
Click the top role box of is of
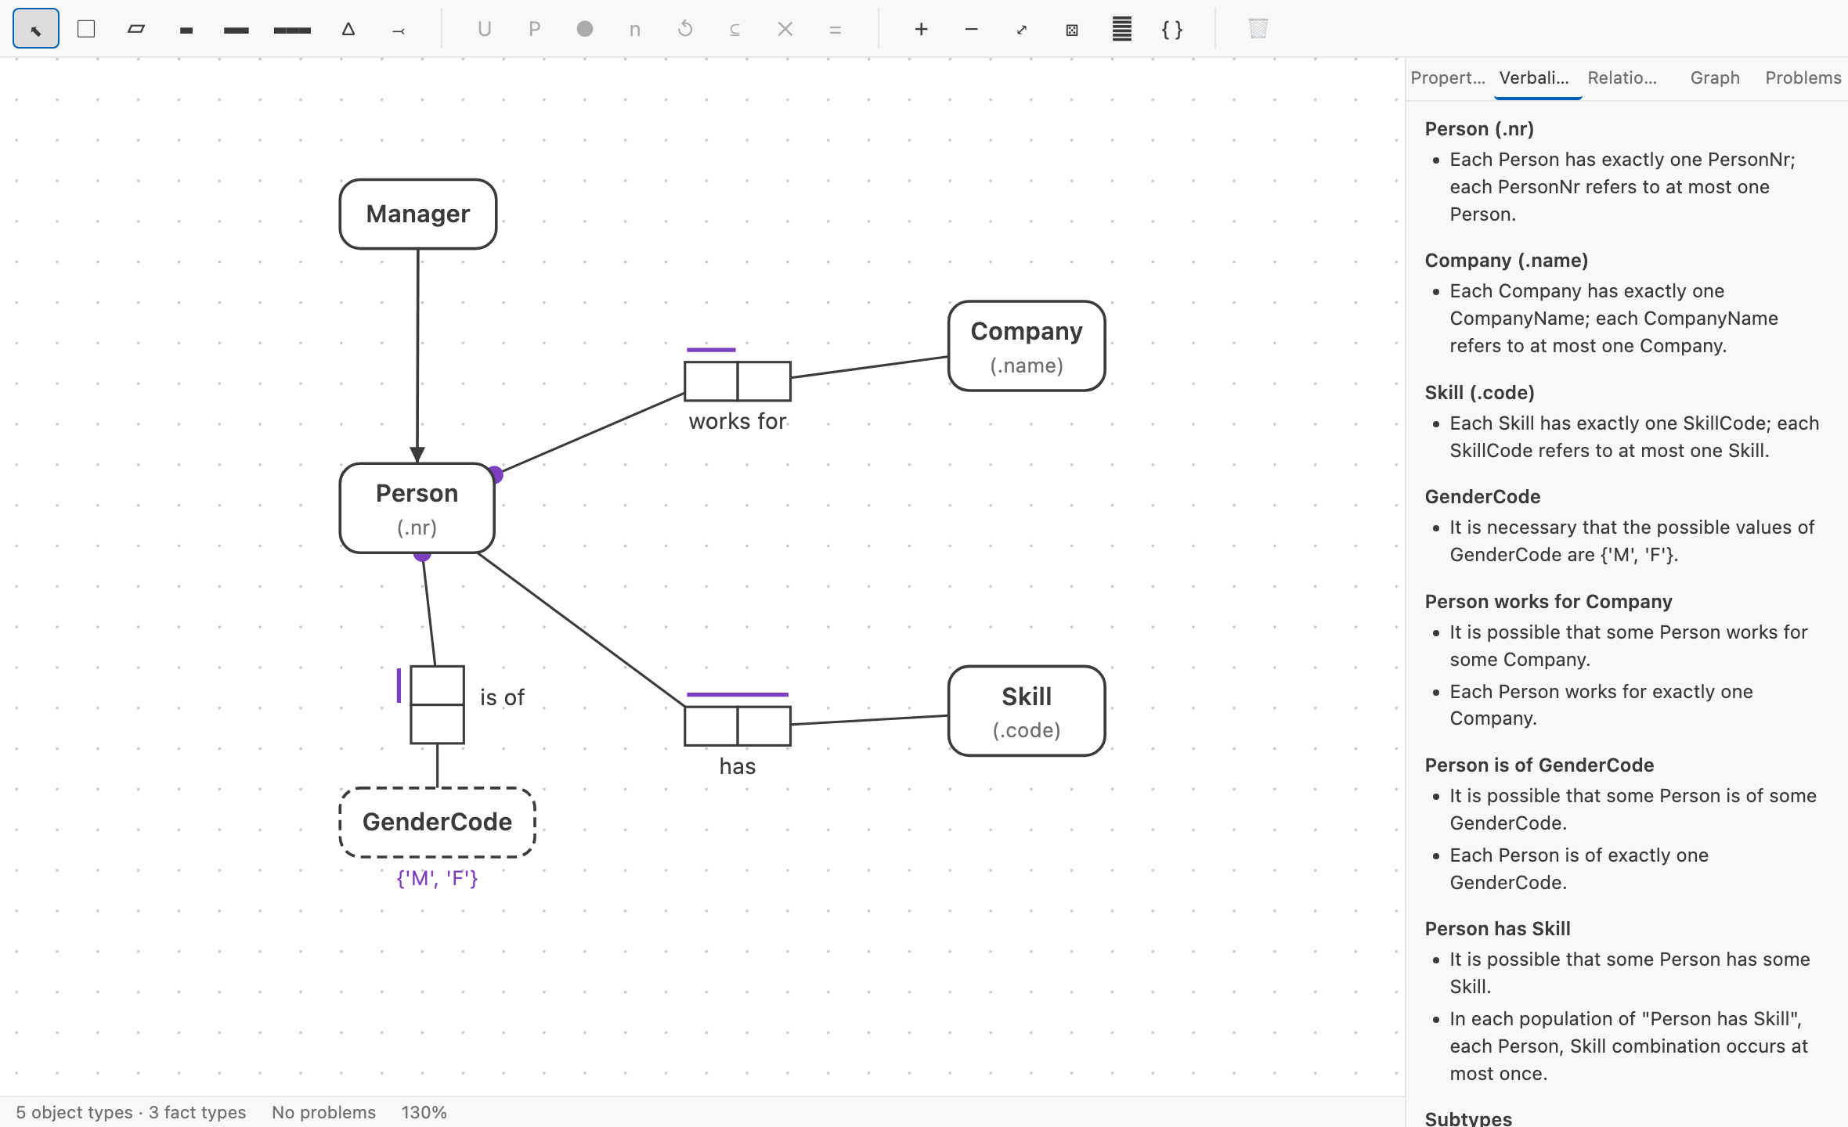pyautogui.click(x=438, y=686)
